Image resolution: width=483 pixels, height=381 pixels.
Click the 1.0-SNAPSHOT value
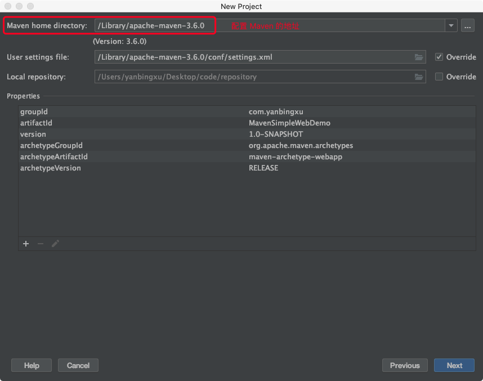276,134
